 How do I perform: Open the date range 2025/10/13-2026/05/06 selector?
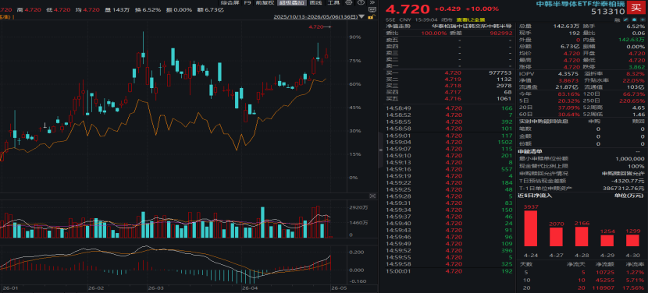coord(316,17)
